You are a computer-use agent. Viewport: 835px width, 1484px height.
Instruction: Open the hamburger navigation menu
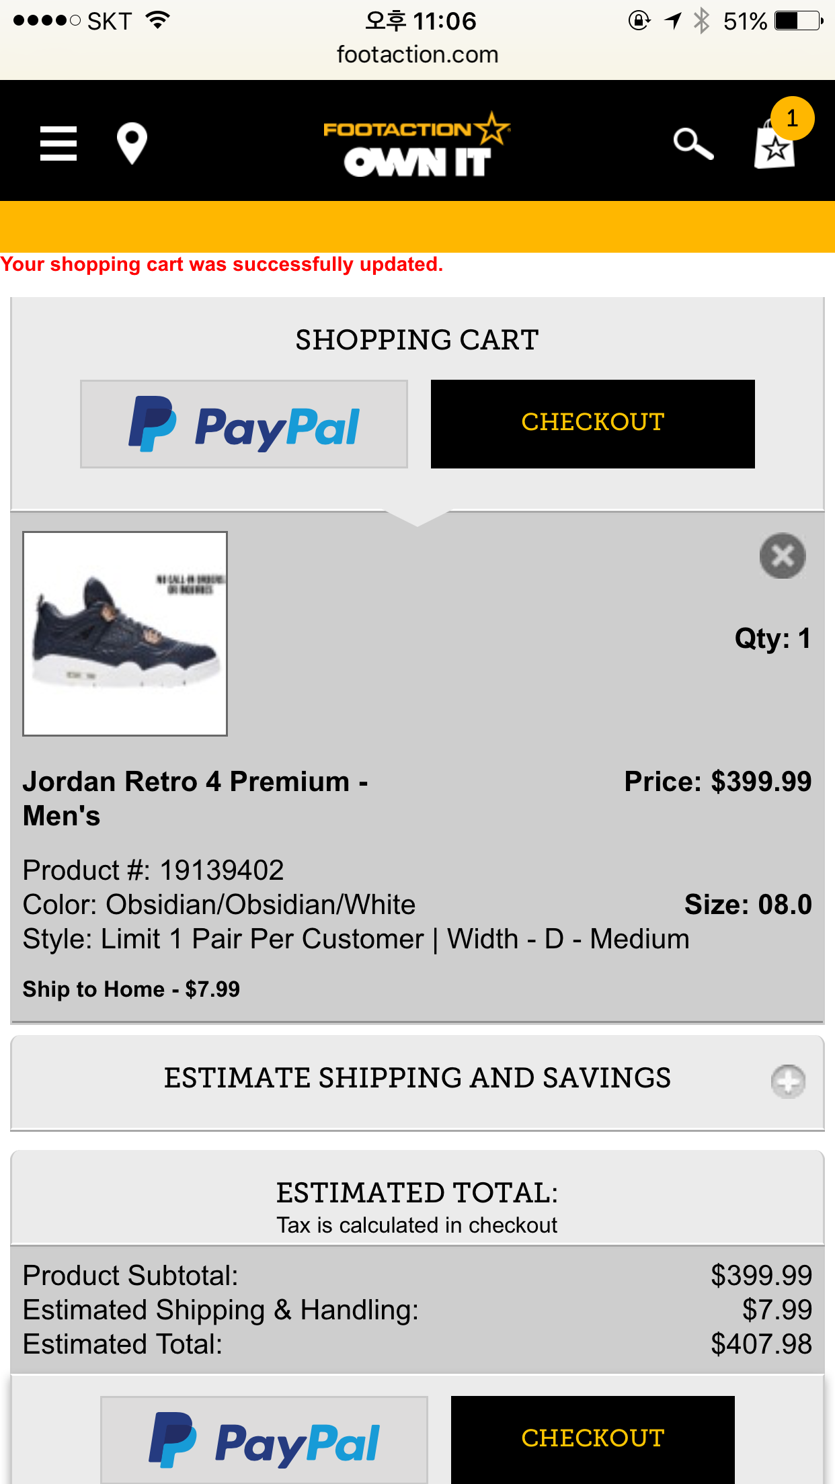[58, 143]
